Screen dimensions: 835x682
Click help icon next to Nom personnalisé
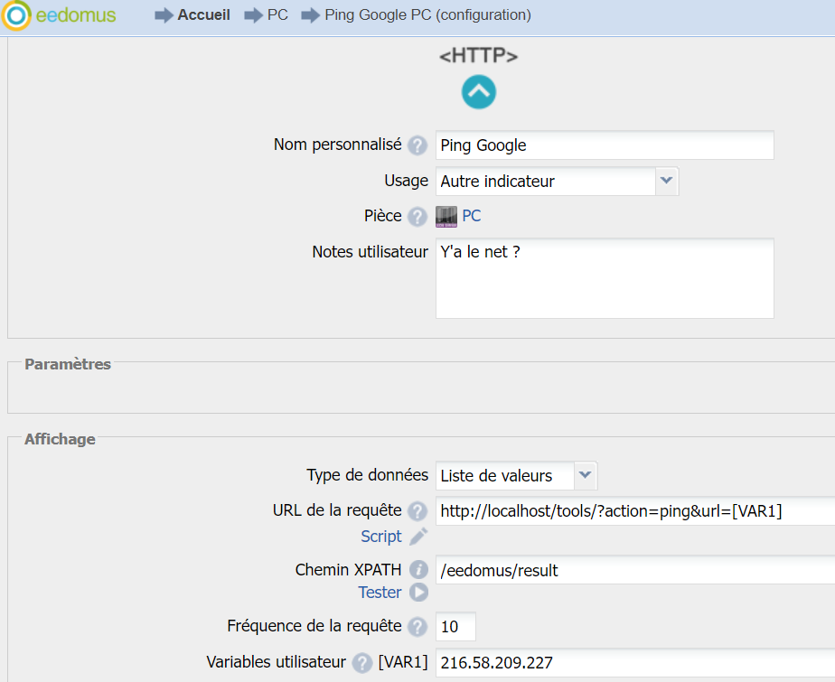417,145
